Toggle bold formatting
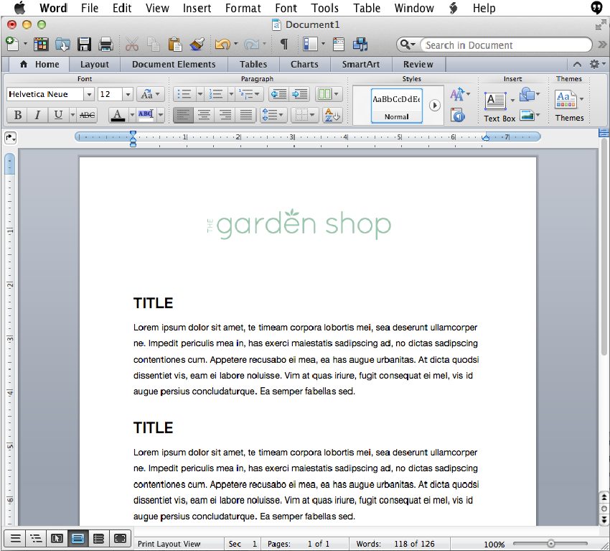Viewport: 610px width, 551px height. [17, 115]
